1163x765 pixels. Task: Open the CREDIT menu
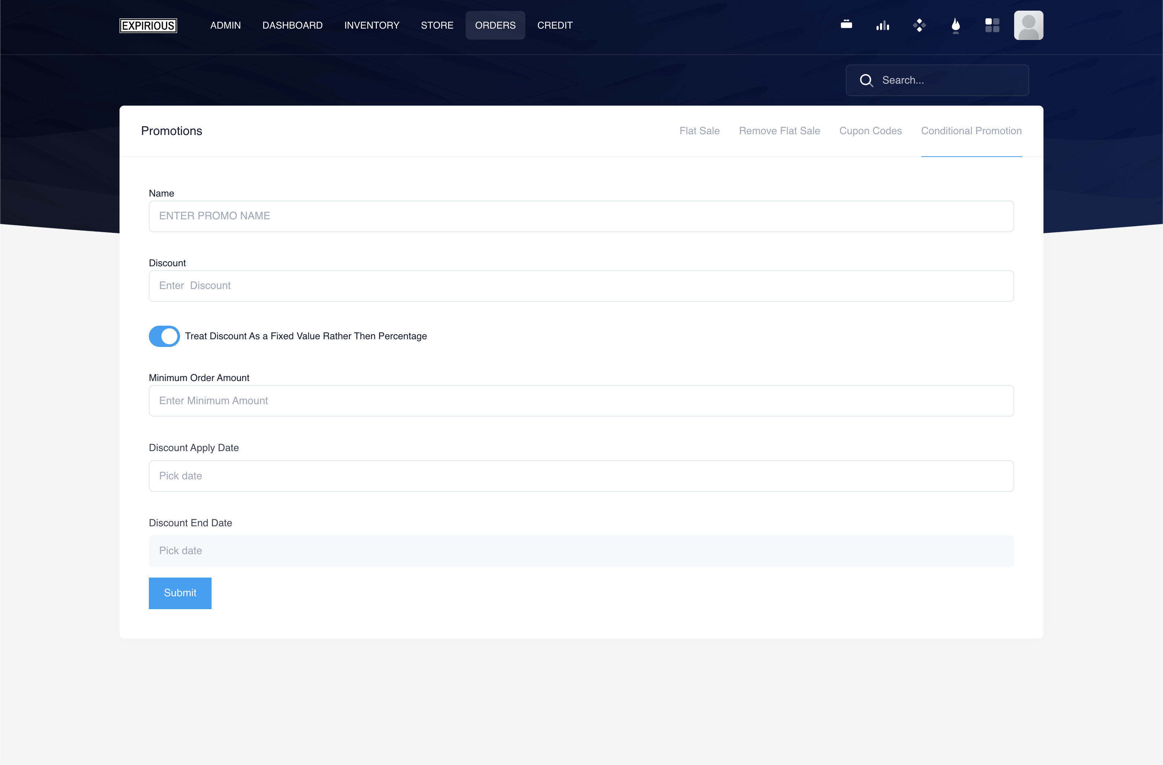coord(555,25)
